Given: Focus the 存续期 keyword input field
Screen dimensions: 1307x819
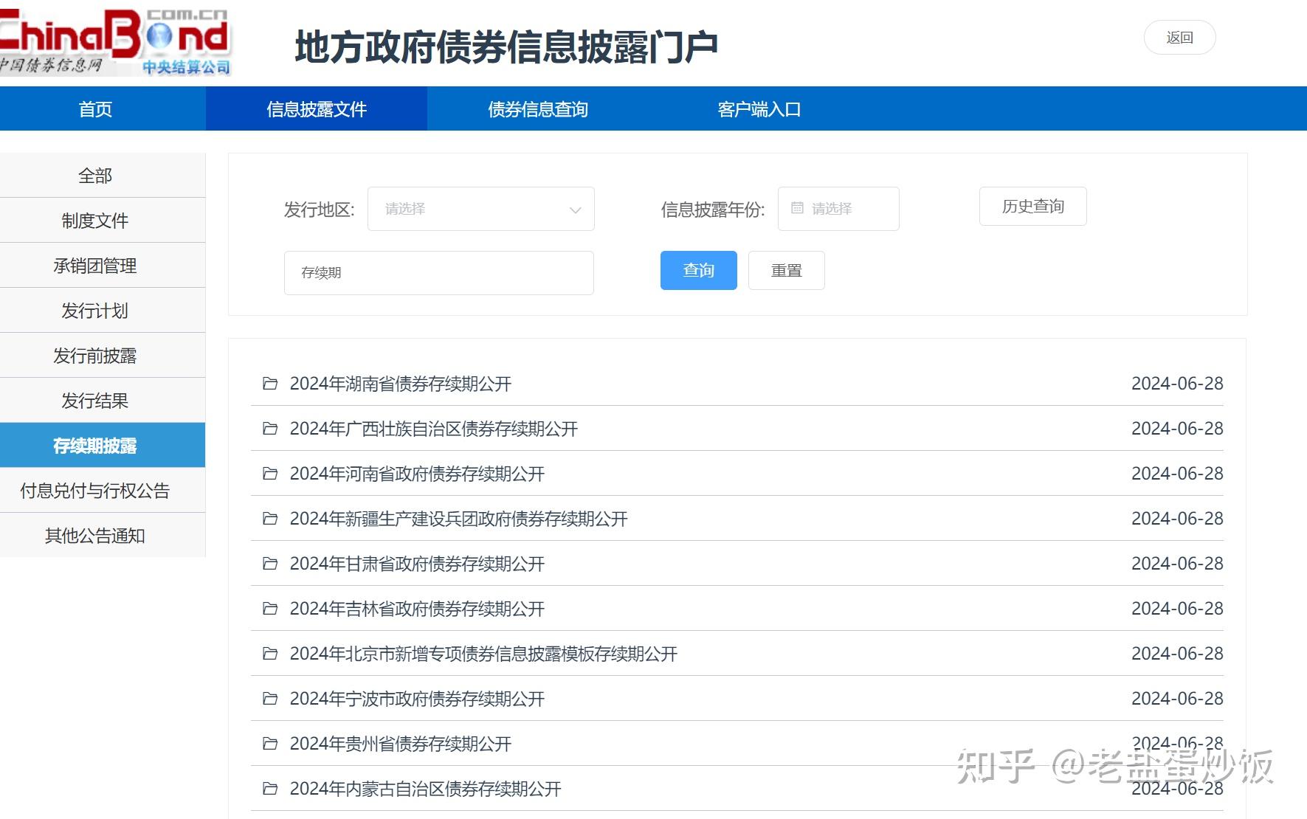Looking at the screenshot, I should (438, 273).
